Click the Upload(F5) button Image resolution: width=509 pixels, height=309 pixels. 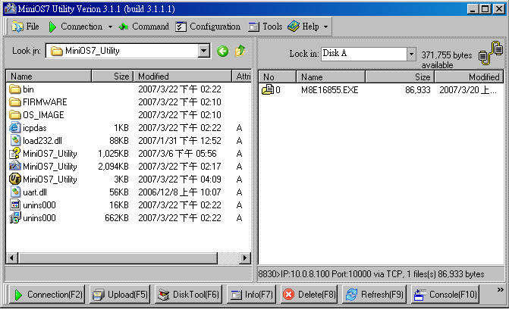[x=120, y=295]
